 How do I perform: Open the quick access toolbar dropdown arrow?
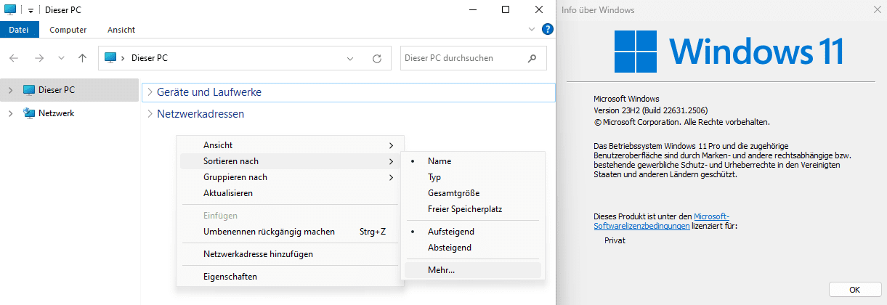(31, 11)
